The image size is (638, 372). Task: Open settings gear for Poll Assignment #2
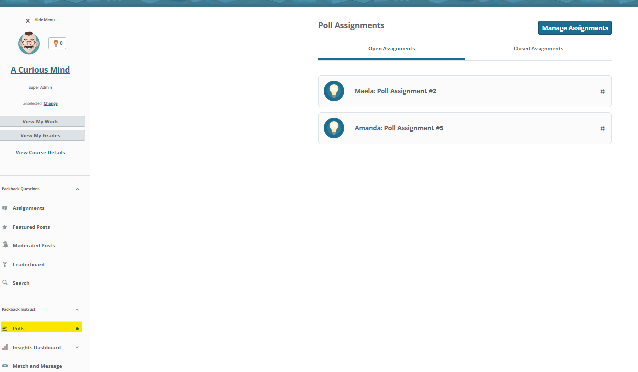[x=602, y=91]
